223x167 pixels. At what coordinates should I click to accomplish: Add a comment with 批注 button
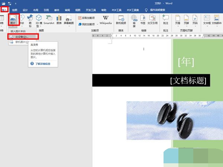[166, 20]
